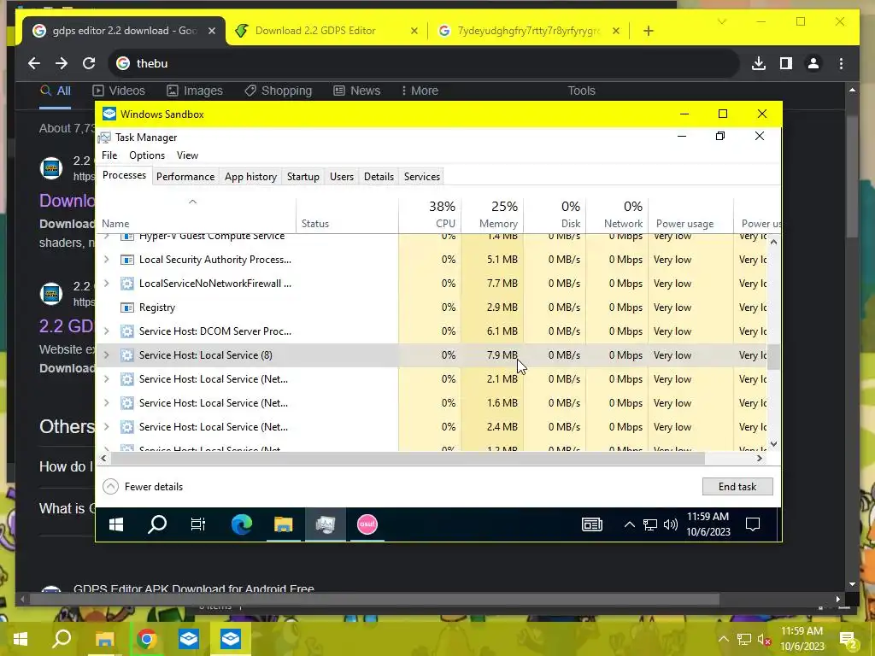875x656 pixels.
Task: Select Shopping search filter
Action: pos(279,91)
